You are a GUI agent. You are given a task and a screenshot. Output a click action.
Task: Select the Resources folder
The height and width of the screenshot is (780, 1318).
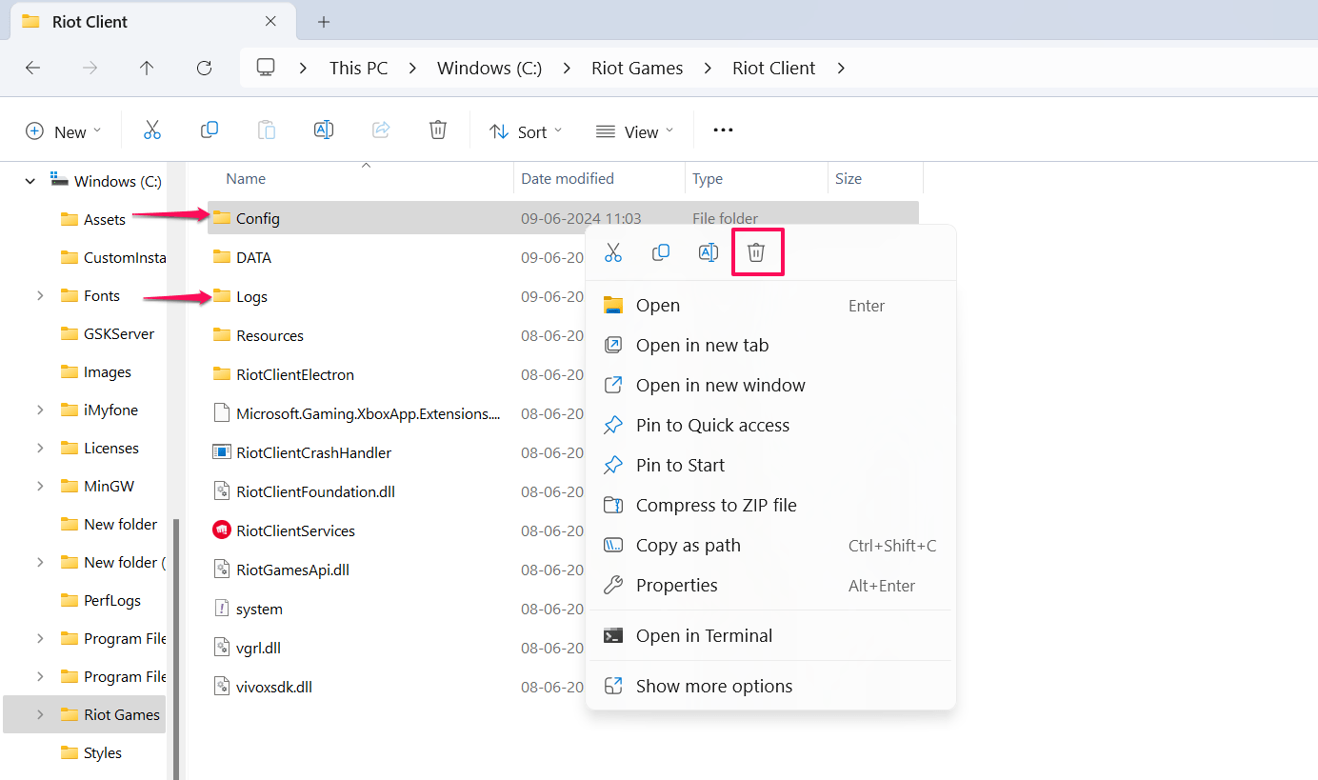pyautogui.click(x=270, y=335)
